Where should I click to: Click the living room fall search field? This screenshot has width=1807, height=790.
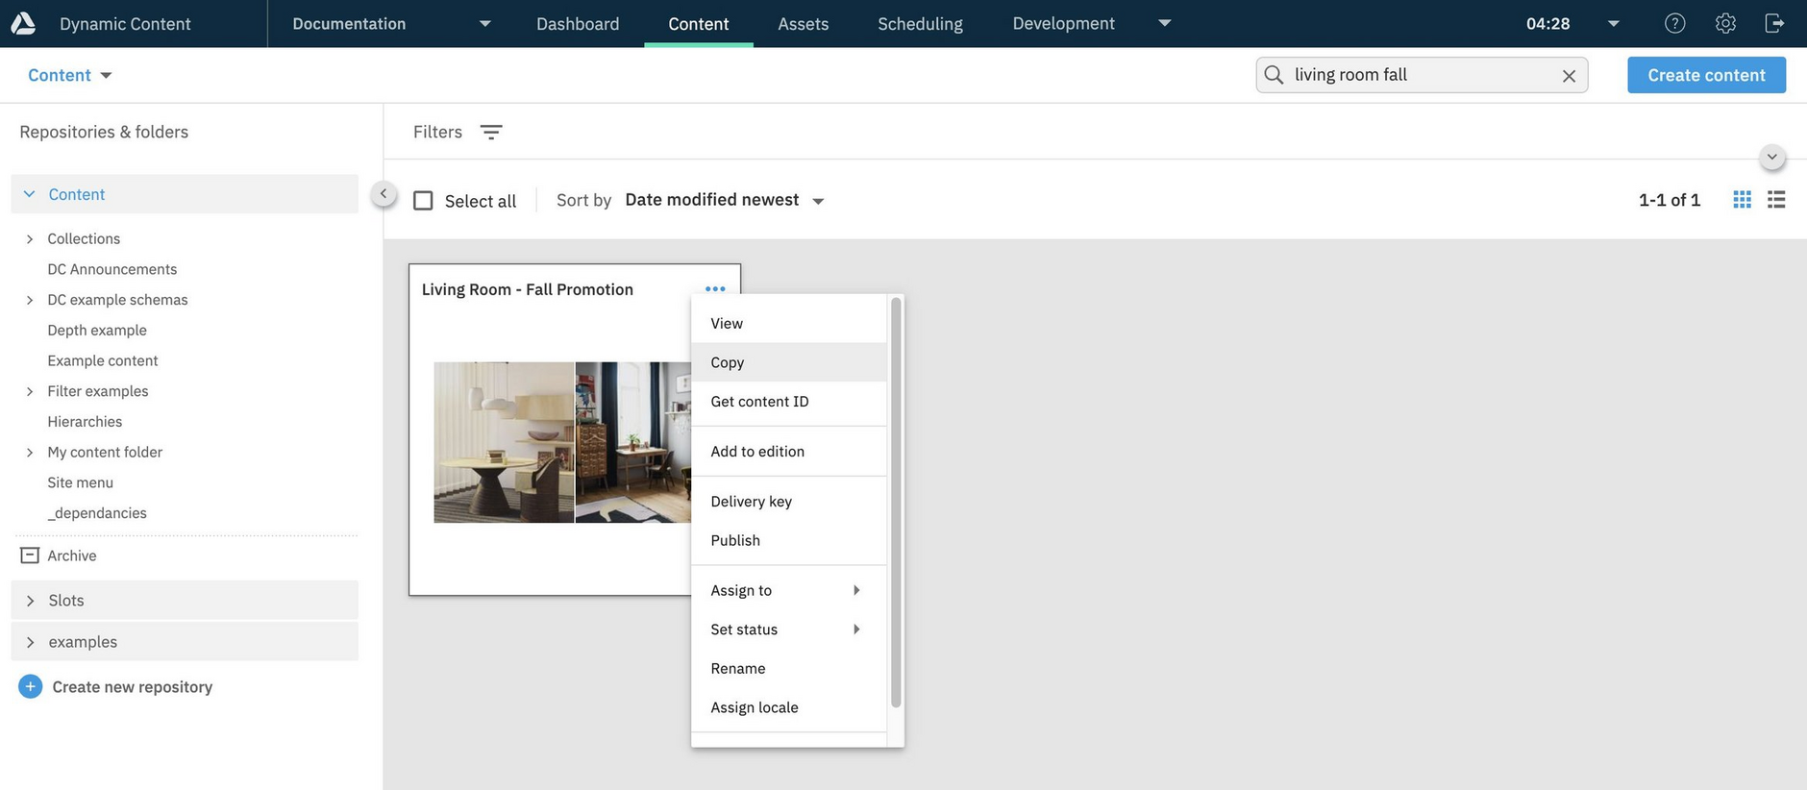[1422, 75]
